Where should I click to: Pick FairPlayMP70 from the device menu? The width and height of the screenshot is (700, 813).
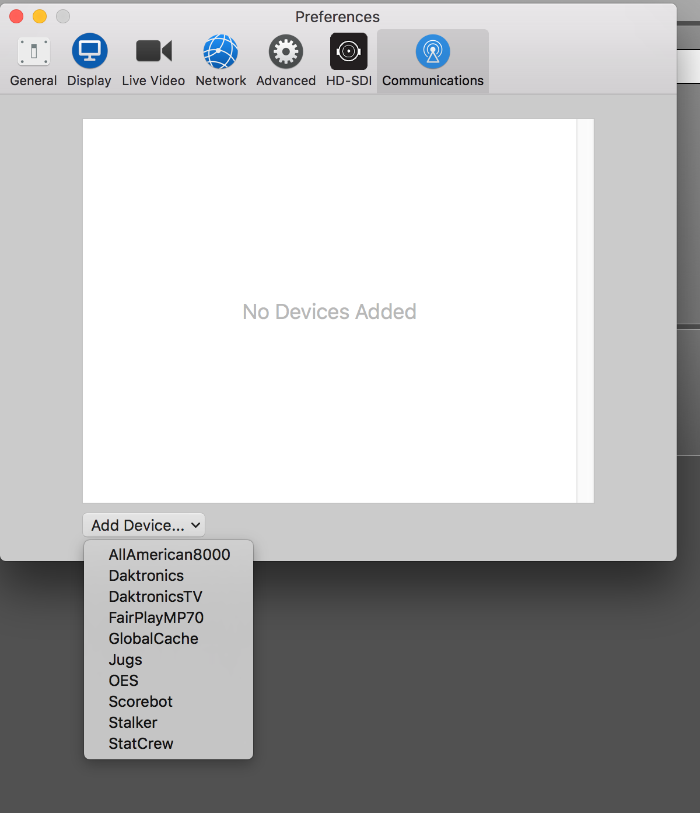[169, 618]
